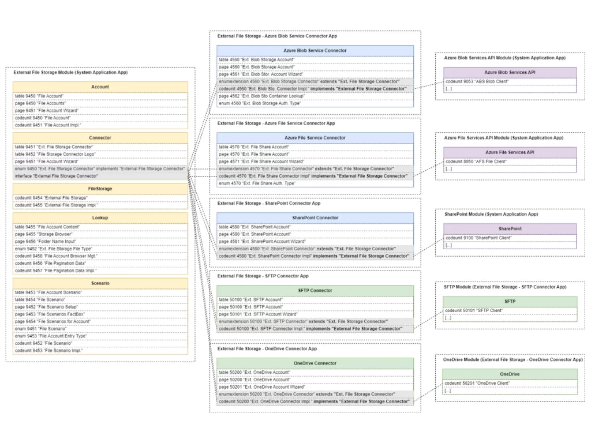The image size is (591, 443).
Task: Click codeunit 50101 "SFTP Client" row
Action: (510, 311)
